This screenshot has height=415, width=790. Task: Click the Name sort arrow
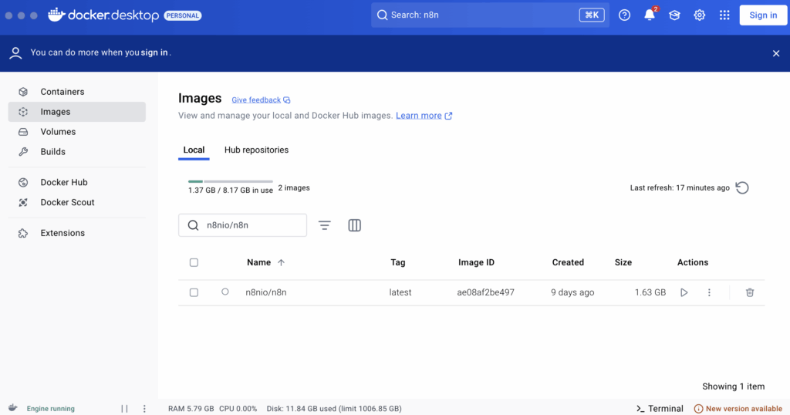(281, 262)
